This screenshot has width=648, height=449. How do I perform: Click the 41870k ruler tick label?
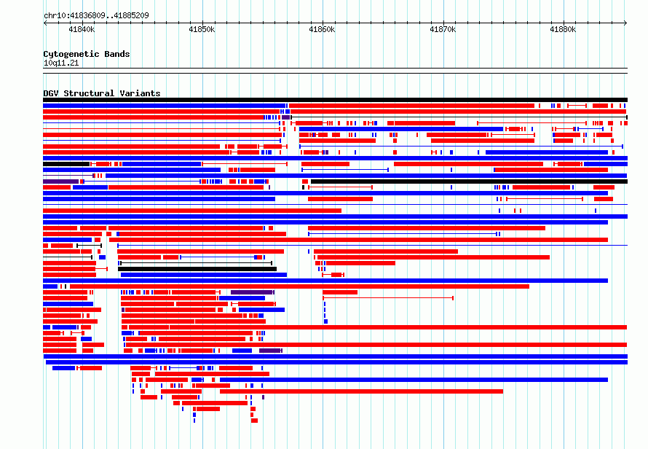[443, 29]
